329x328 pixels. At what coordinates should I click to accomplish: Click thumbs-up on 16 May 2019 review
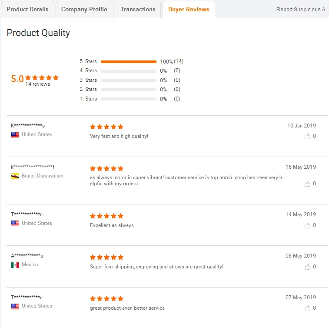(308, 184)
